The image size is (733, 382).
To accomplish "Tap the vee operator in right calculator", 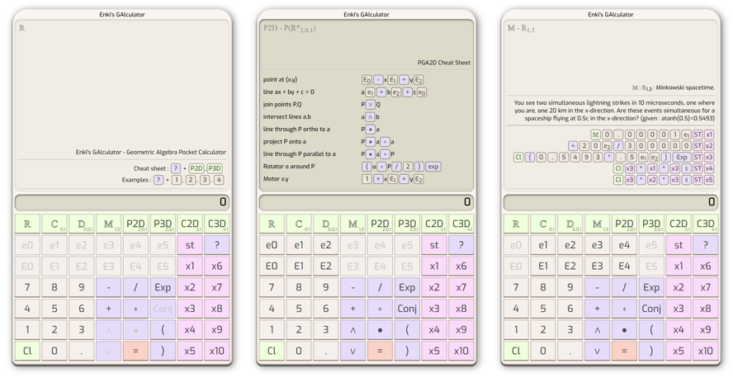I will coord(597,351).
